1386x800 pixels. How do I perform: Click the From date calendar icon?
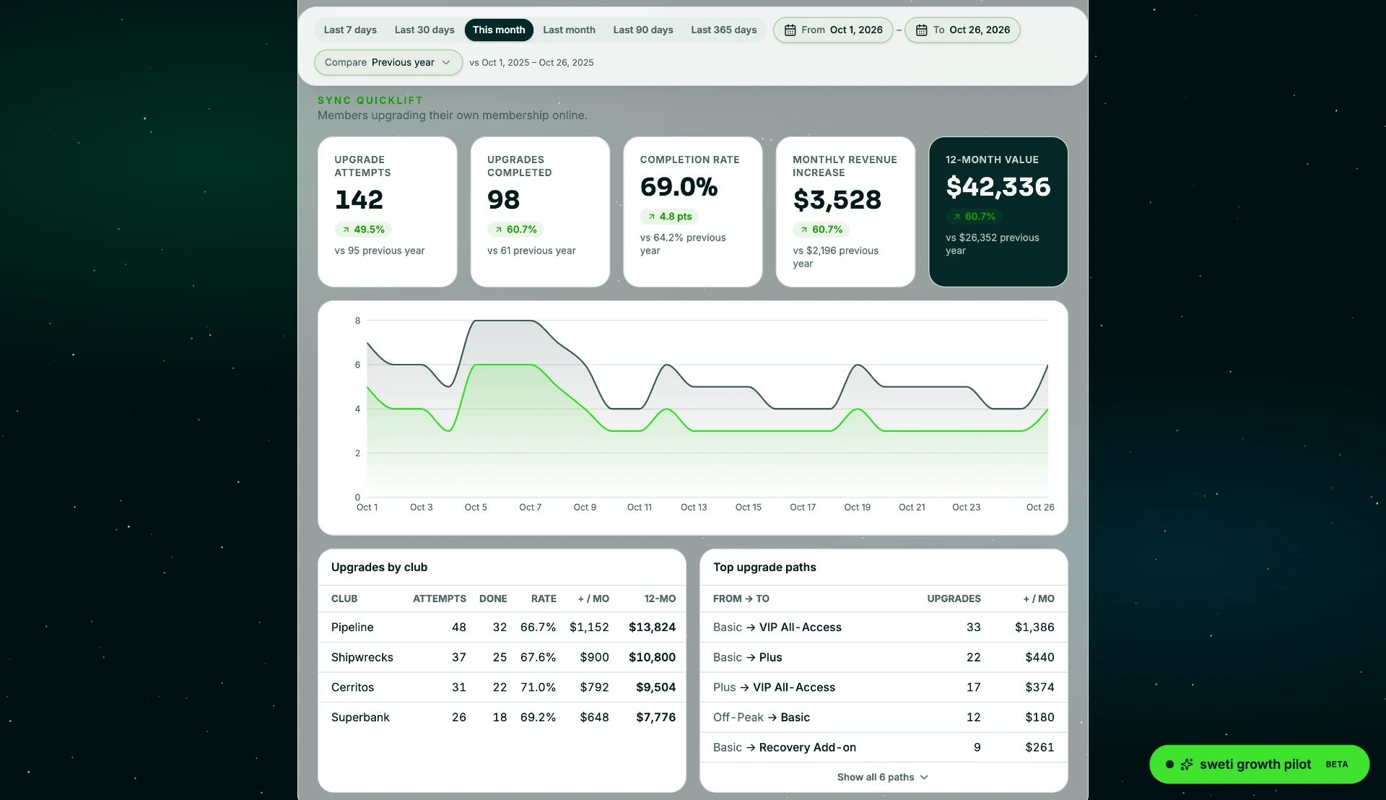[x=790, y=30]
